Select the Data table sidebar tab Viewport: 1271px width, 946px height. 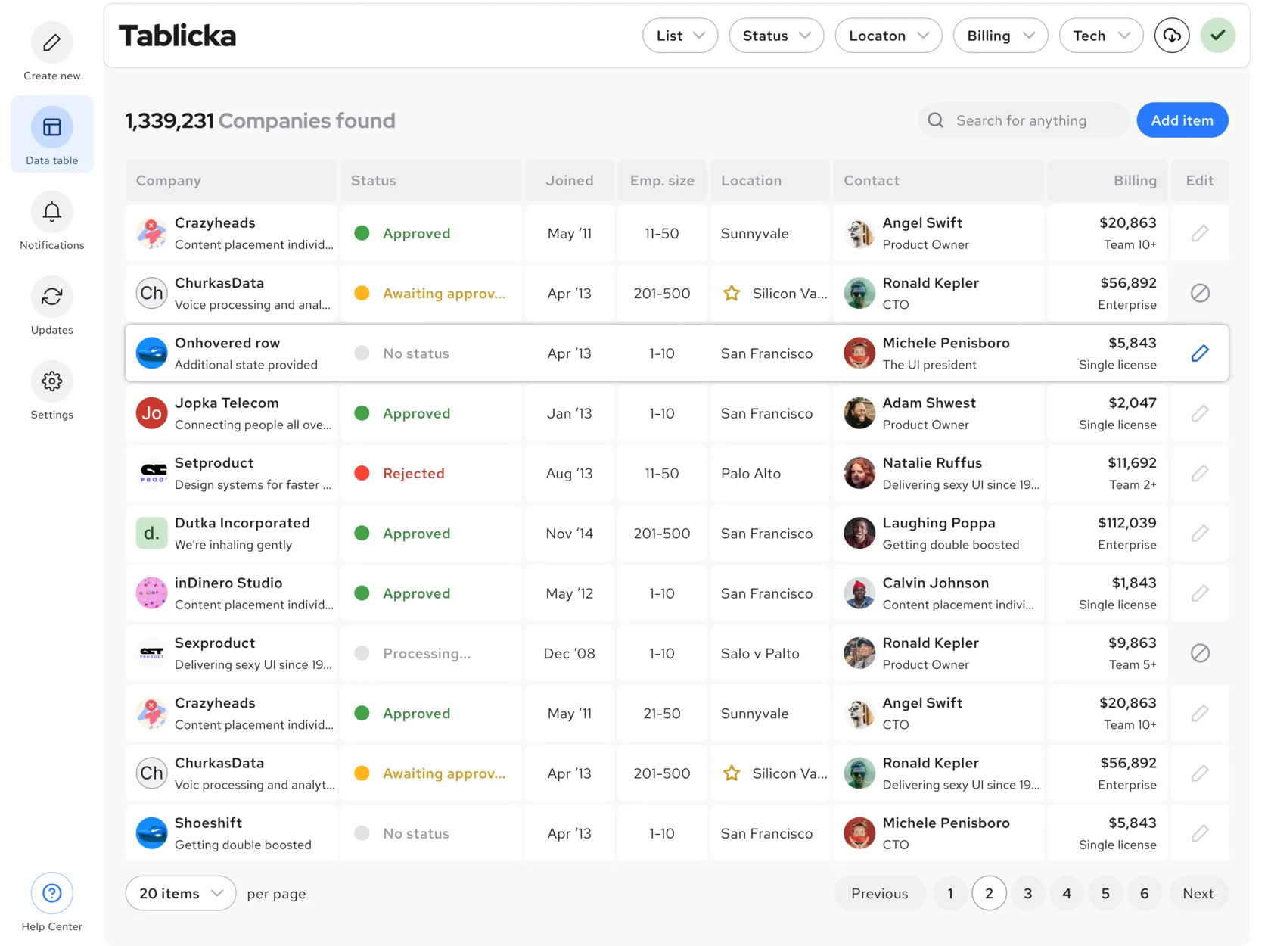pos(51,135)
